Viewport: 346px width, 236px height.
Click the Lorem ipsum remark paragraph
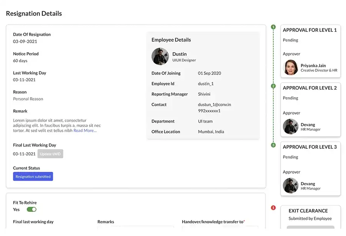[57, 126]
